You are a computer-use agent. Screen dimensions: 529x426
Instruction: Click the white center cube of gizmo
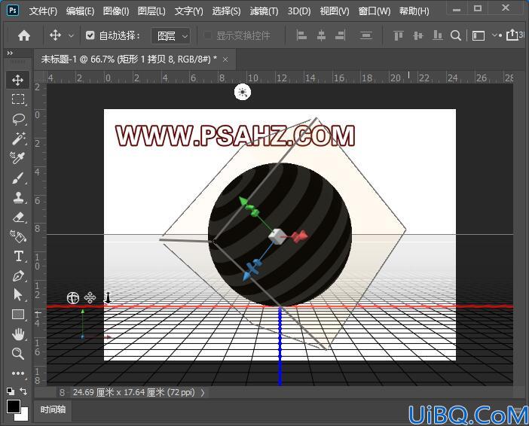pos(276,236)
